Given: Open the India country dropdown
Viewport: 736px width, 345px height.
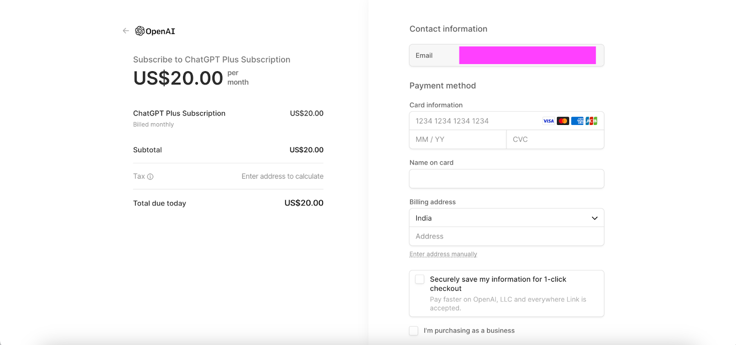Looking at the screenshot, I should pyautogui.click(x=506, y=218).
